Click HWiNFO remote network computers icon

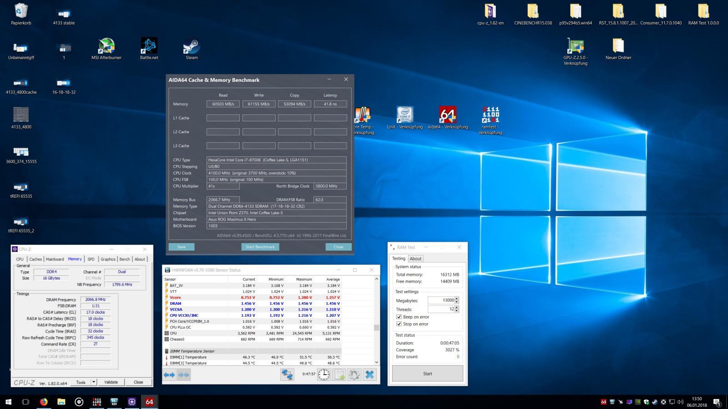[x=287, y=374]
